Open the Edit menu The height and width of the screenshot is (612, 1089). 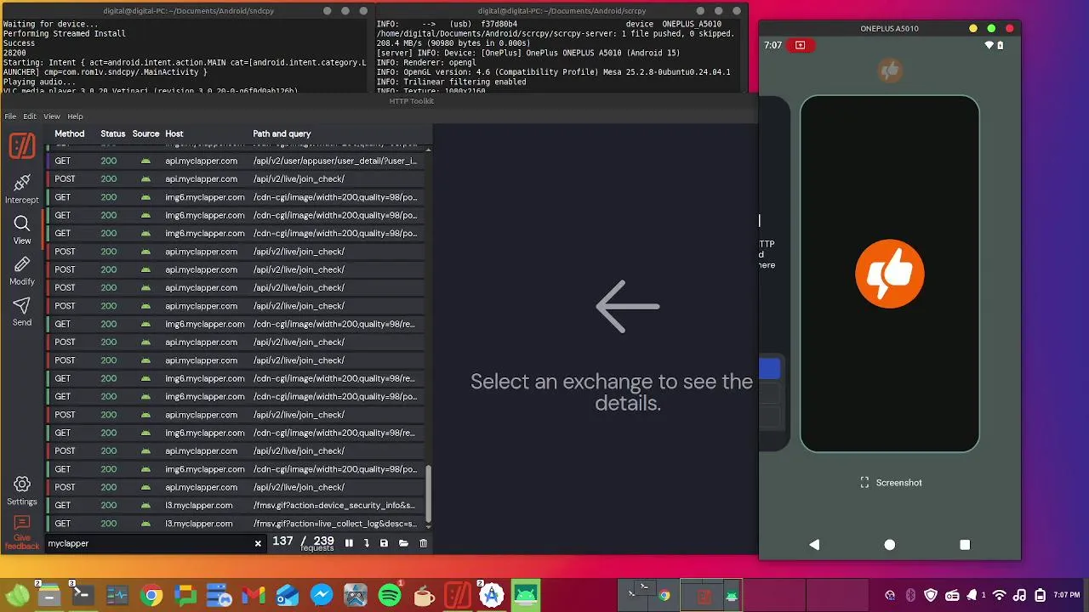pos(30,116)
